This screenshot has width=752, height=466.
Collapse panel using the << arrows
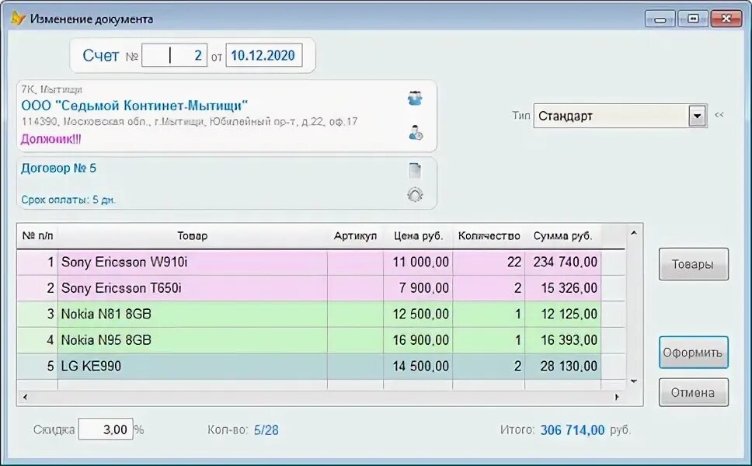point(719,115)
